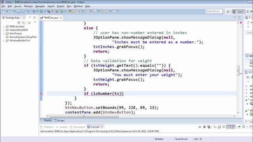The width and height of the screenshot is (253, 142).
Task: Click the Debug bug toolbar icon
Action: [x=34, y=11]
